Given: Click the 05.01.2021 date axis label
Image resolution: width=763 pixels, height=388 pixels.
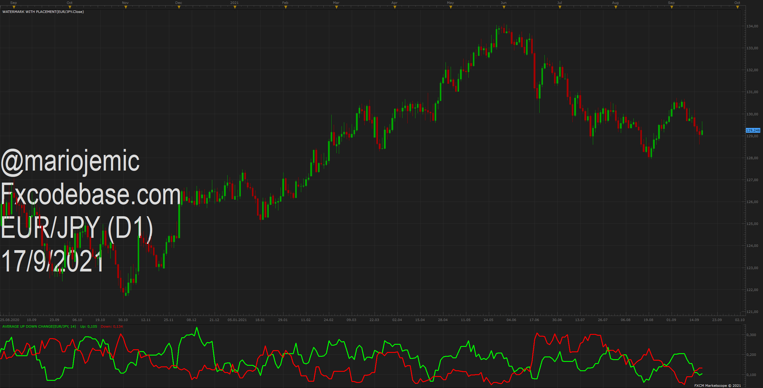Looking at the screenshot, I should 237,320.
